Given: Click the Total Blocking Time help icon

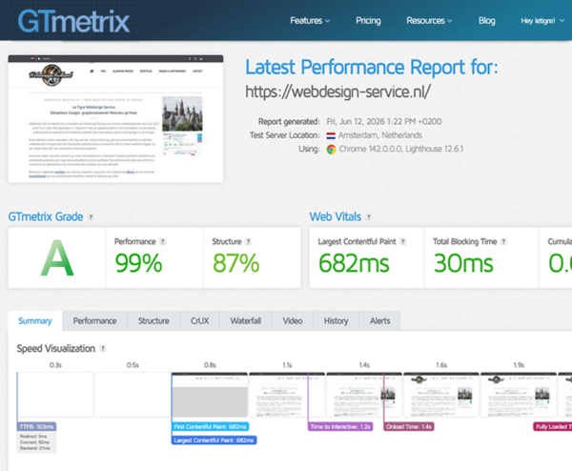Looking at the screenshot, I should (503, 241).
